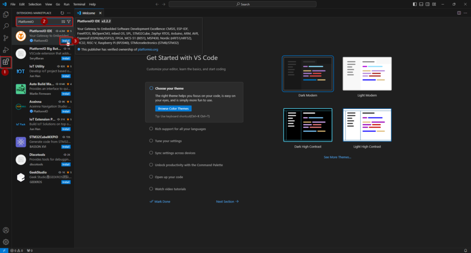Select Watch video tutorials step

tap(170, 189)
